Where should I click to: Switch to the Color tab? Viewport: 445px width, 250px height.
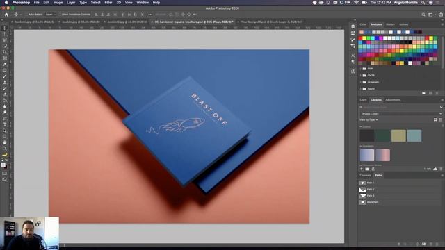363,24
